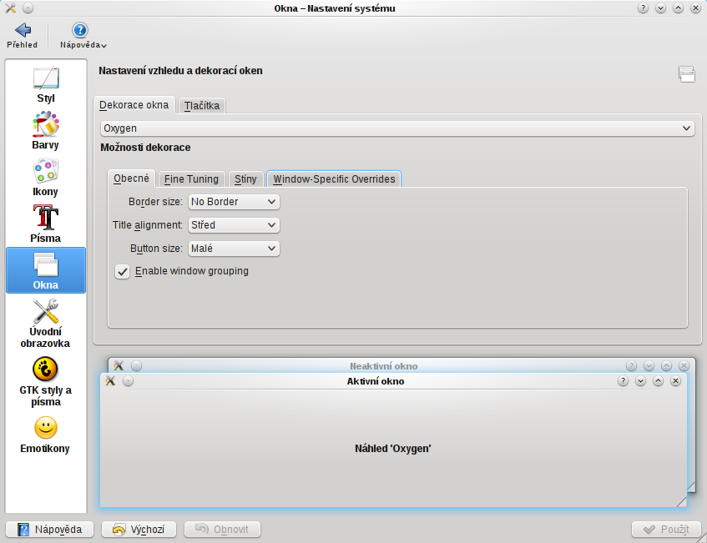Click the maximize arrow in Aktivní okno preview
Screen dimensions: 707x543
point(658,381)
